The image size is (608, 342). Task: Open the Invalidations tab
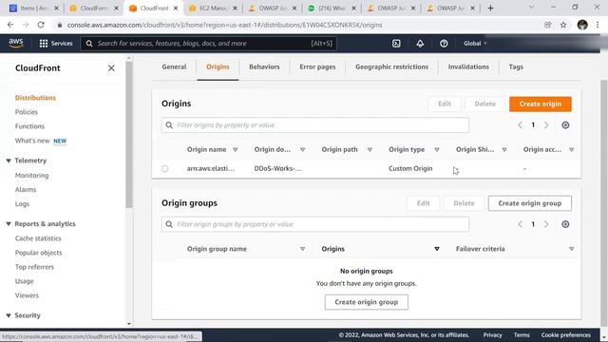[x=468, y=66]
